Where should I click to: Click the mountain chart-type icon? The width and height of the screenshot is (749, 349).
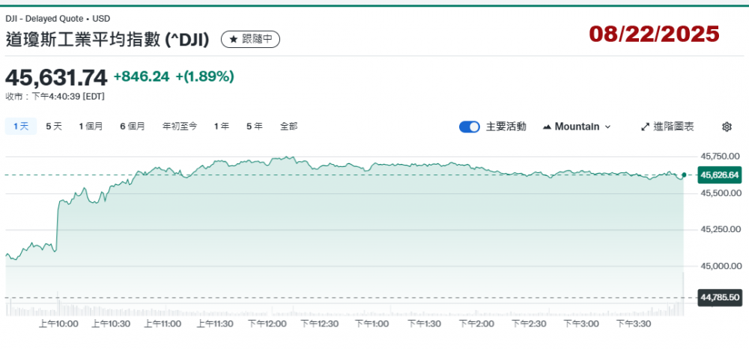tap(547, 127)
